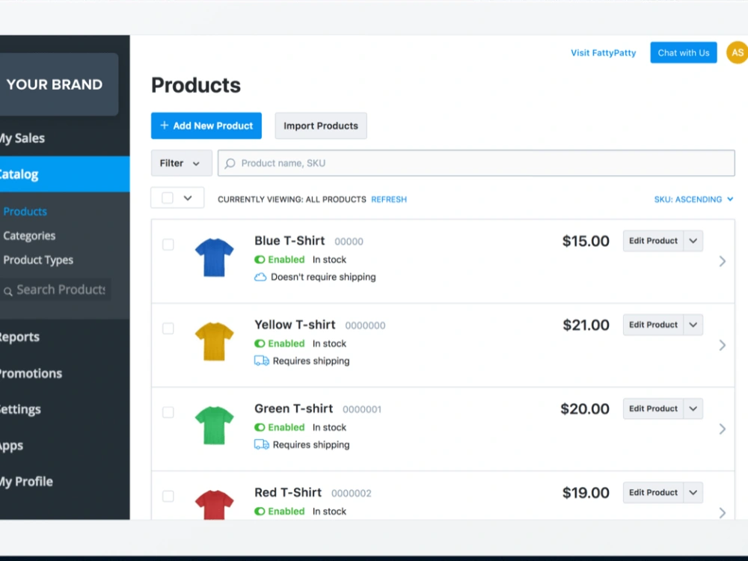The image size is (748, 561).
Task: Click Edit Product for Blue T-Shirt
Action: 653,241
